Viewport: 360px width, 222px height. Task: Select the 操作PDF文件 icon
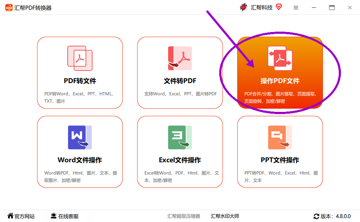pos(280,58)
